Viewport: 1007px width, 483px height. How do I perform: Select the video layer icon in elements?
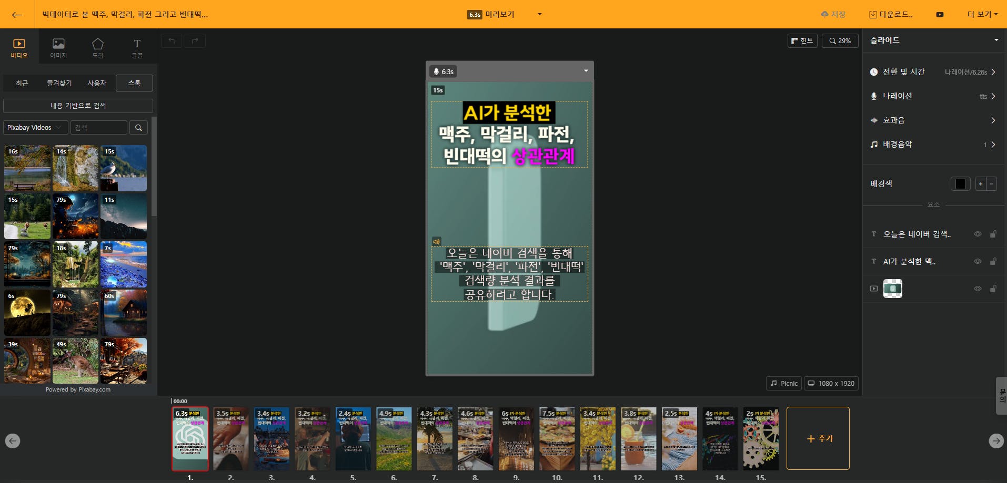pyautogui.click(x=874, y=289)
